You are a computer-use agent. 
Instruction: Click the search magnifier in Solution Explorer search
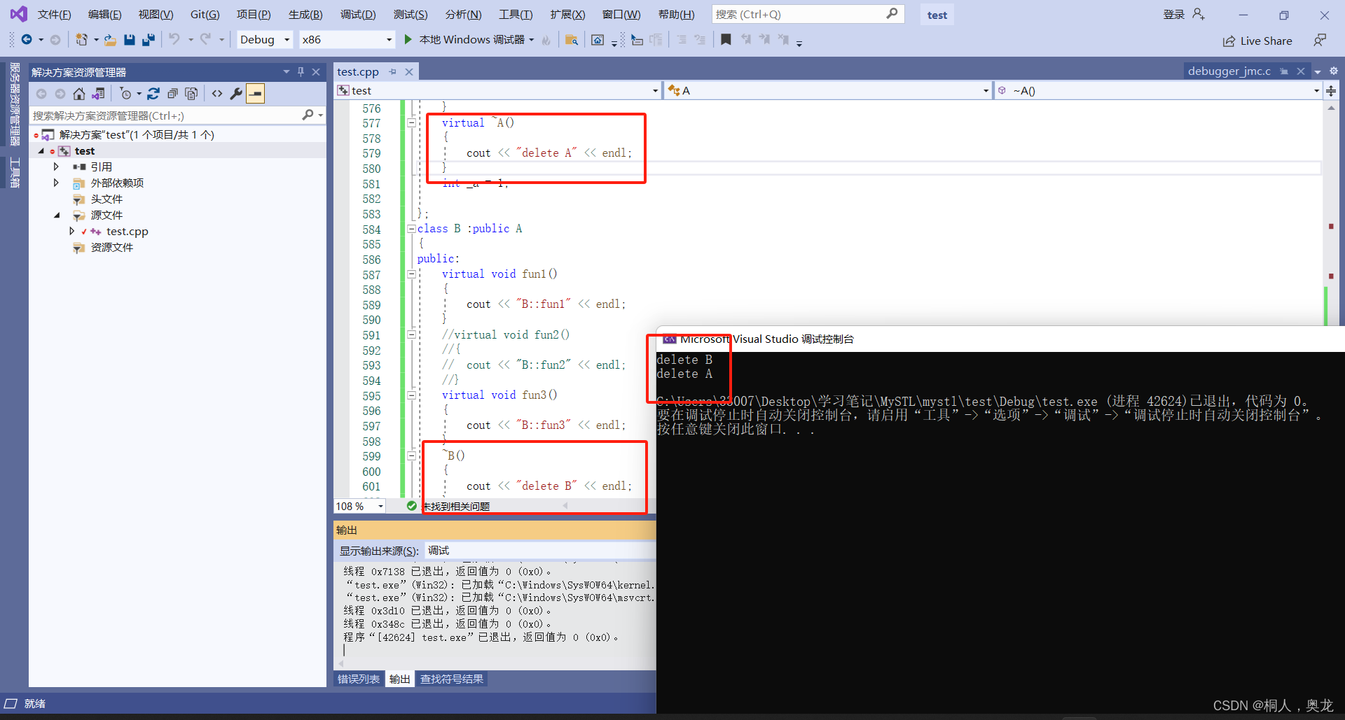click(x=308, y=115)
